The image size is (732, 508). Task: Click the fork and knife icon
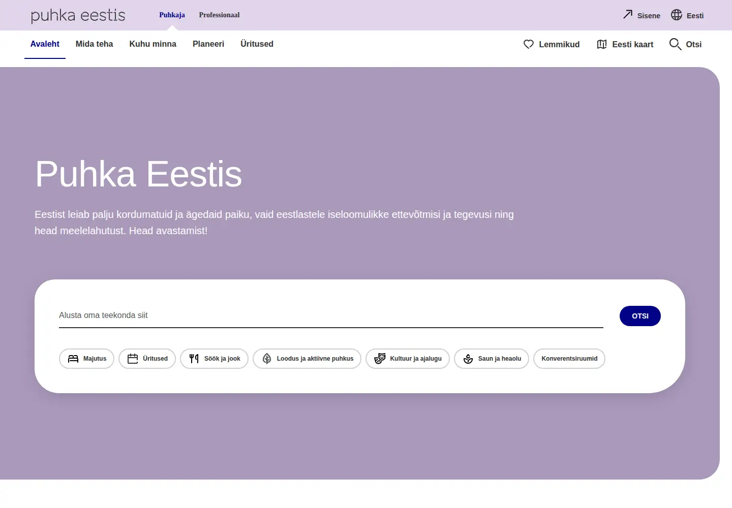point(194,359)
